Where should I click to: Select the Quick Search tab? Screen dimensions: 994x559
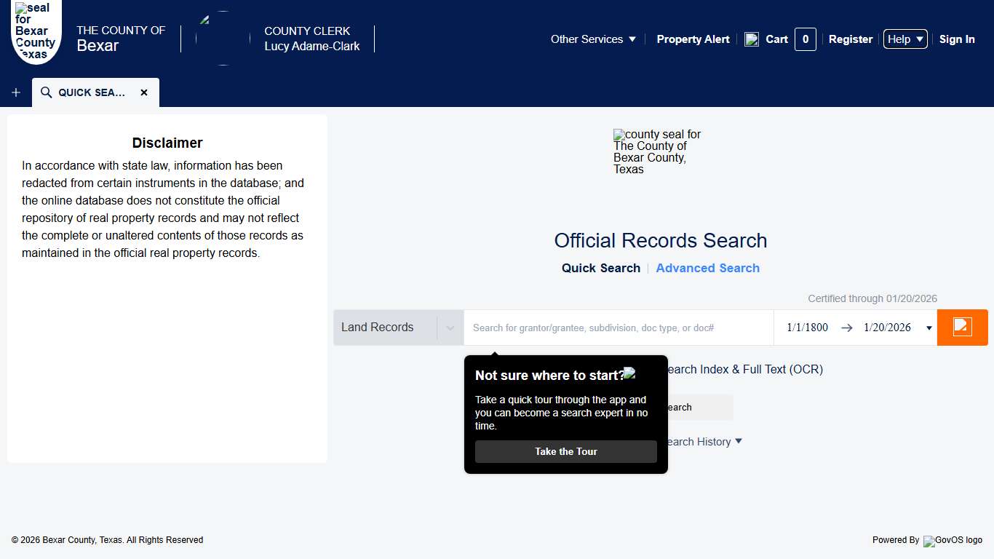click(x=600, y=268)
